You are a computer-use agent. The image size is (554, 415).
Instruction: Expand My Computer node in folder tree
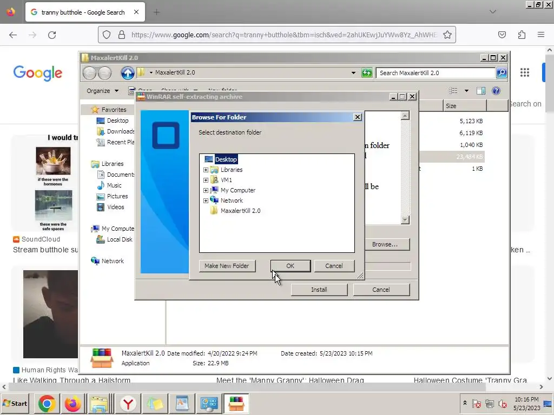point(206,190)
